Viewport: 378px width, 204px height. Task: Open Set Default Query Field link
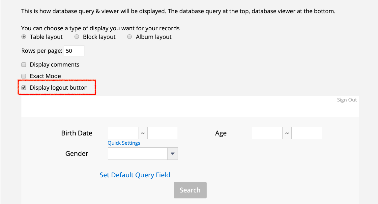135,175
